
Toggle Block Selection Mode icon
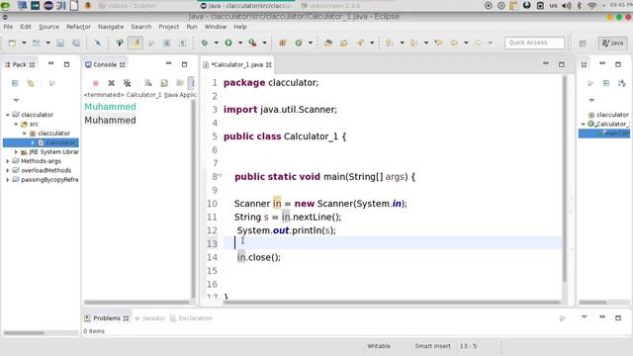(167, 43)
